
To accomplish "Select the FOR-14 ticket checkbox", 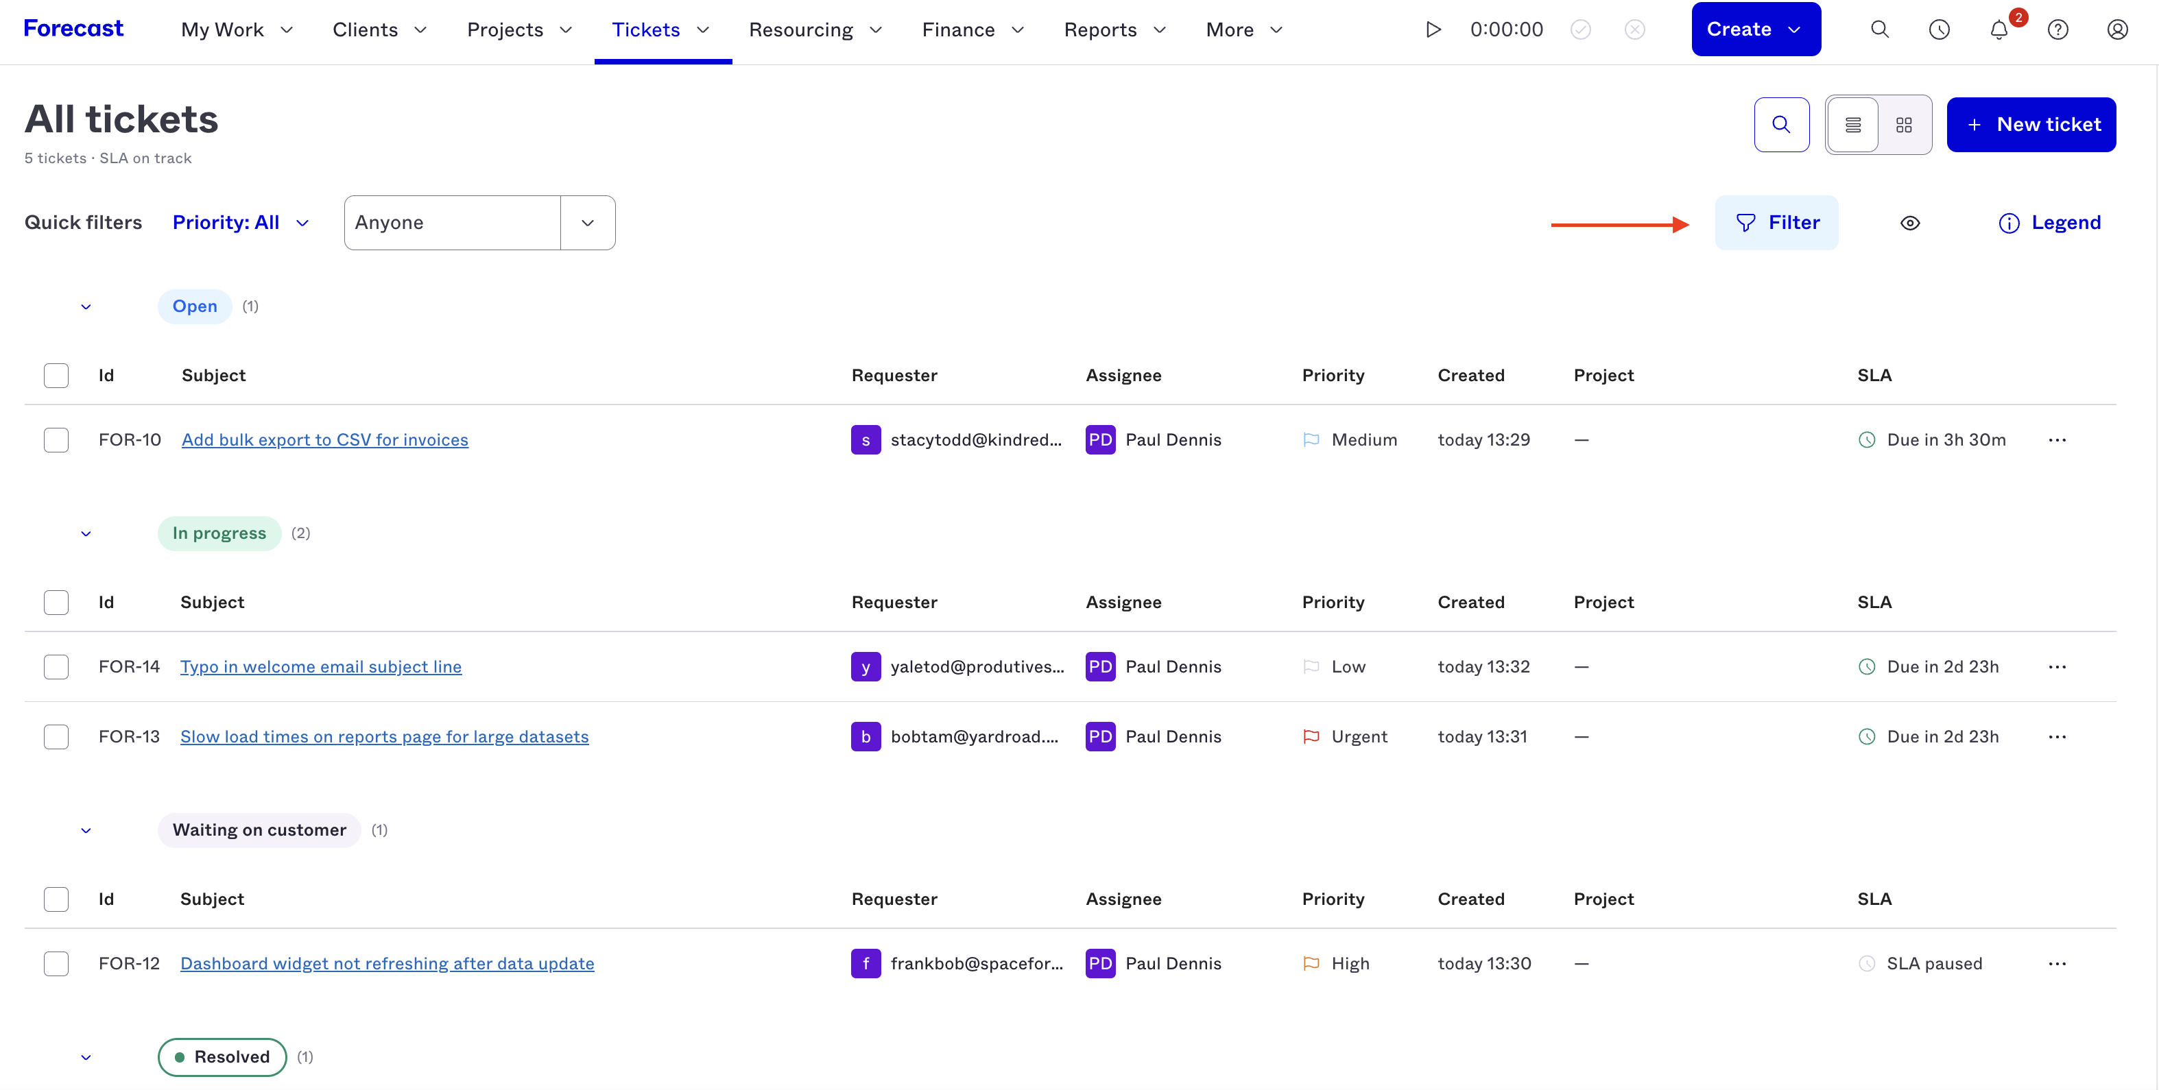I will [x=56, y=667].
